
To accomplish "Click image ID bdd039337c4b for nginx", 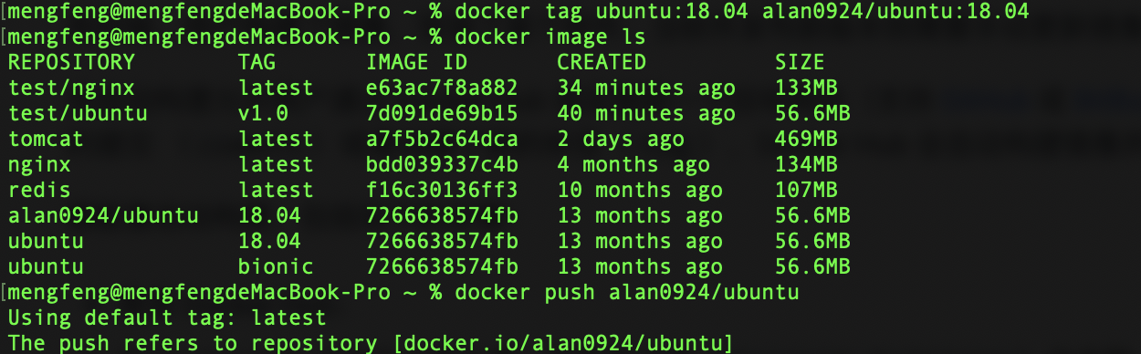I will 442,165.
